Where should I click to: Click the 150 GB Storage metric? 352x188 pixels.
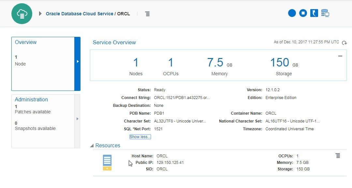coord(284,66)
